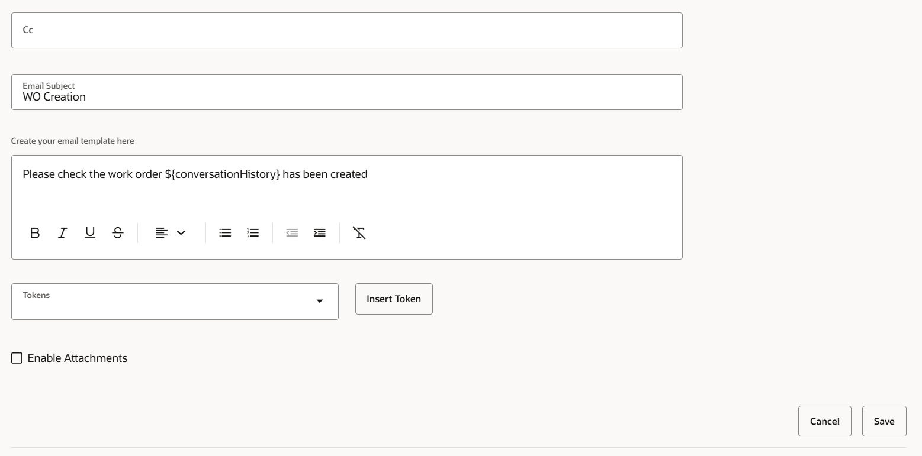Apply Bold formatting to template text

(x=35, y=233)
